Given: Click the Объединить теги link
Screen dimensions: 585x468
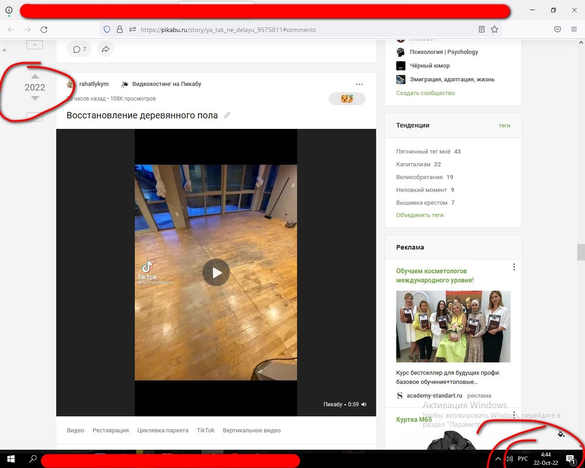Looking at the screenshot, I should pos(420,215).
